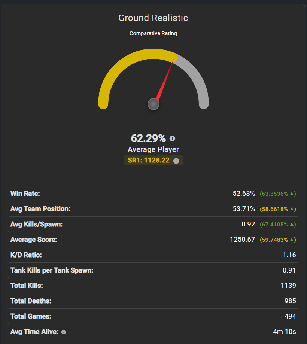
Task: Open the info icon in the SR1 badge
Action: click(176, 161)
